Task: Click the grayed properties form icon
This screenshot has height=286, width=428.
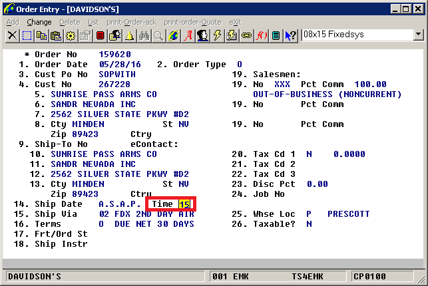Action: click(85, 36)
